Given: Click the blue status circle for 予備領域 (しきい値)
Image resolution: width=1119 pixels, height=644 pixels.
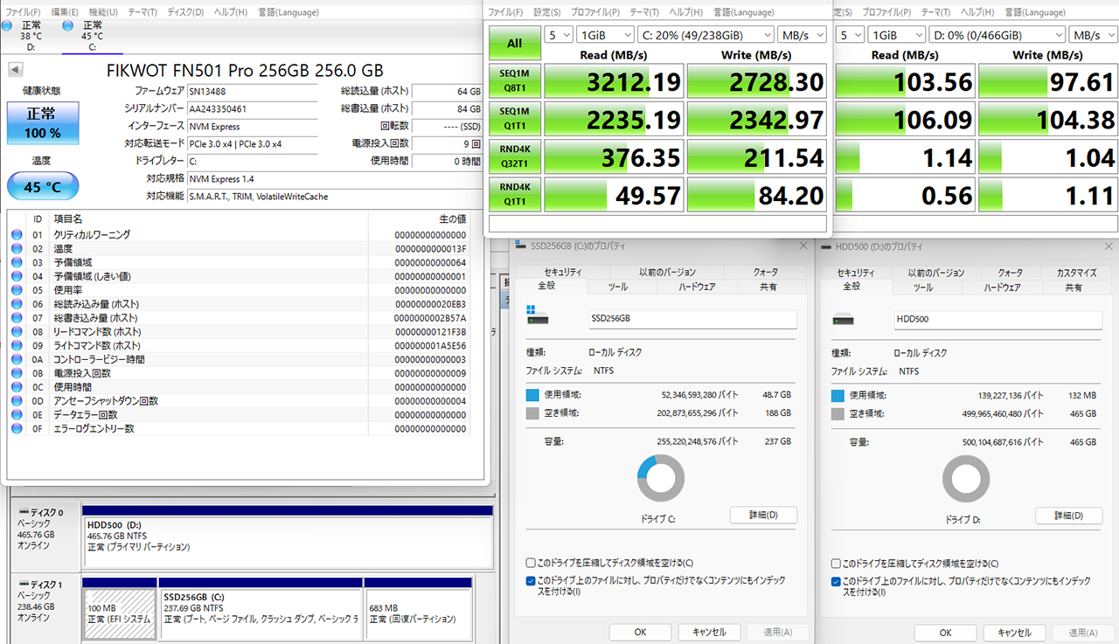Looking at the screenshot, I should 16,276.
